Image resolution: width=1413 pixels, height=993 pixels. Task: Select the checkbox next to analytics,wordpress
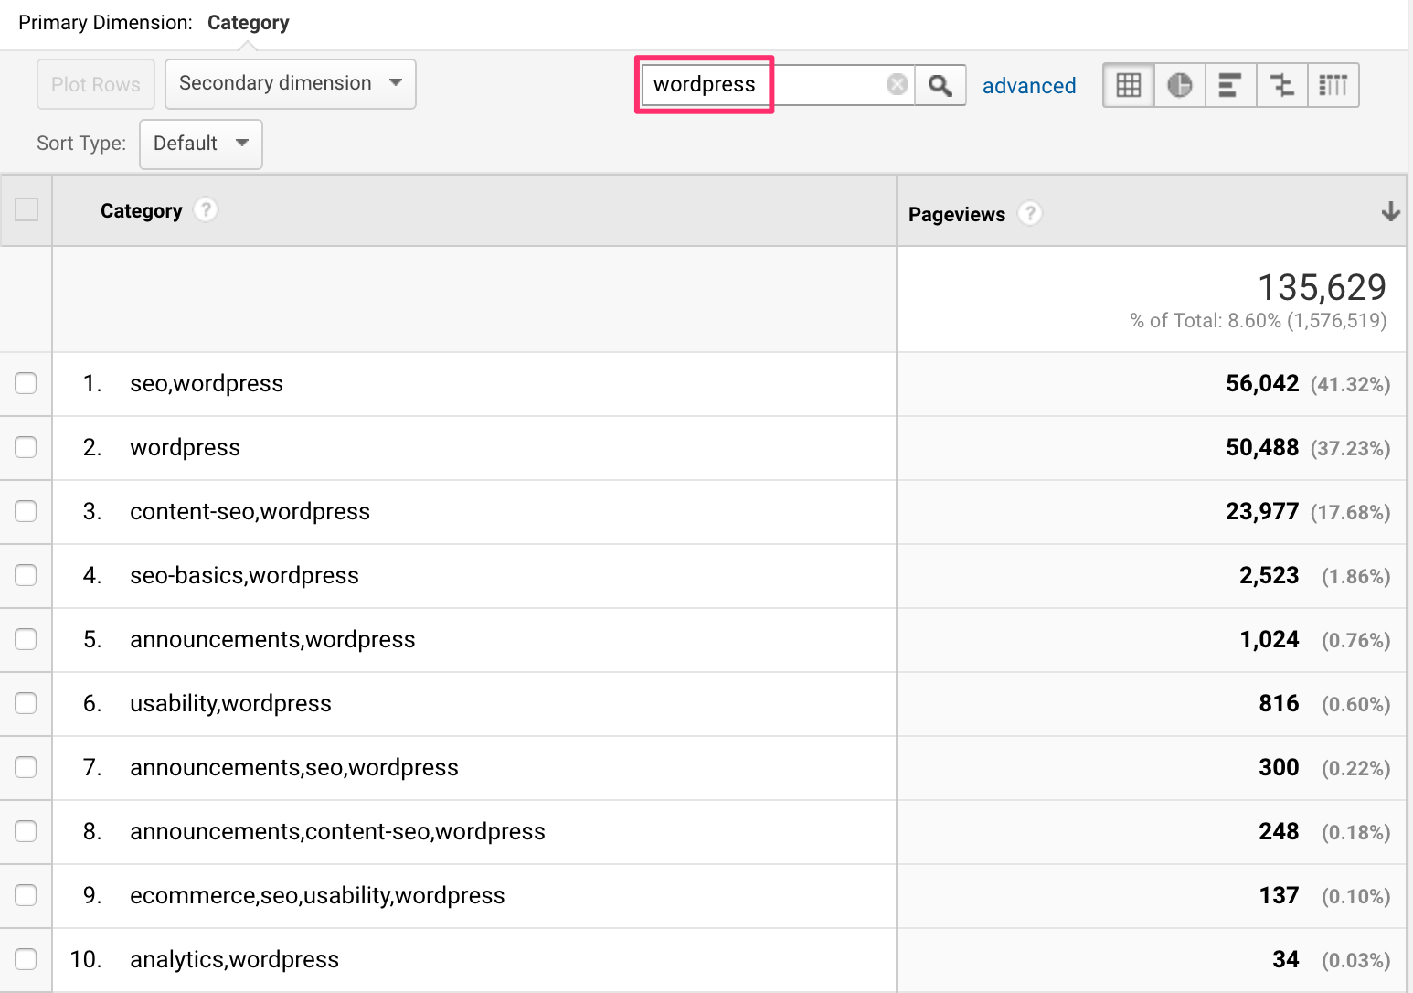(x=26, y=960)
